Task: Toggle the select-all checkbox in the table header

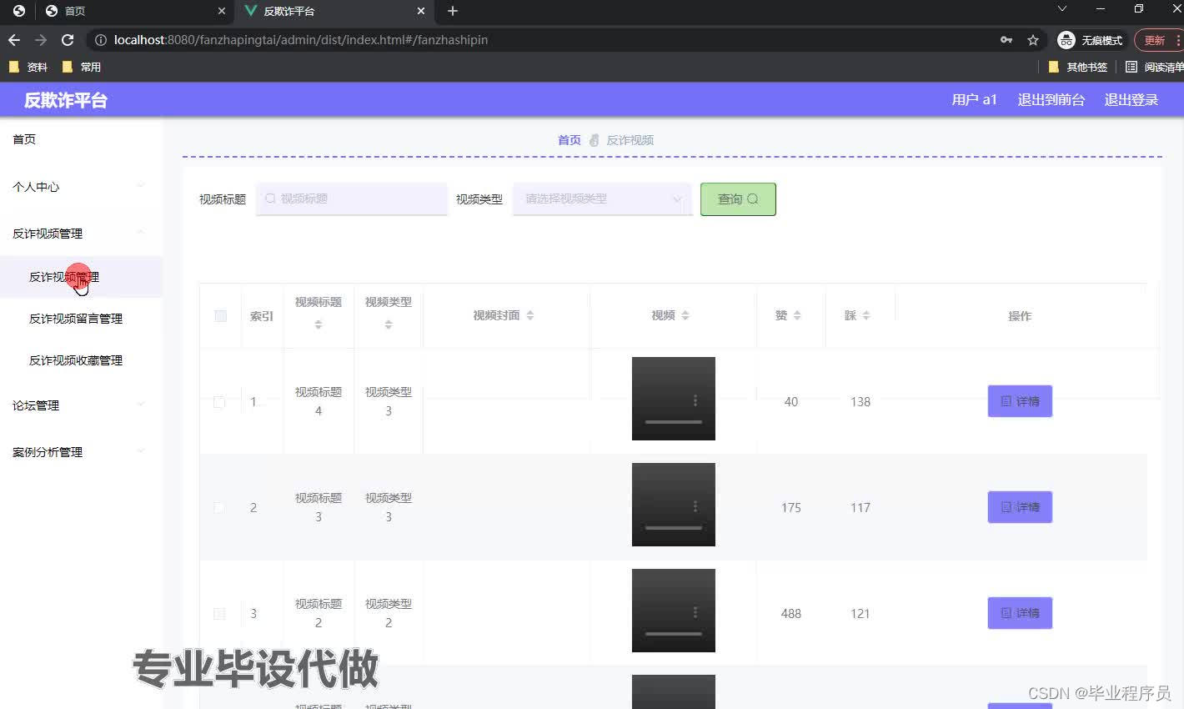Action: click(x=221, y=316)
